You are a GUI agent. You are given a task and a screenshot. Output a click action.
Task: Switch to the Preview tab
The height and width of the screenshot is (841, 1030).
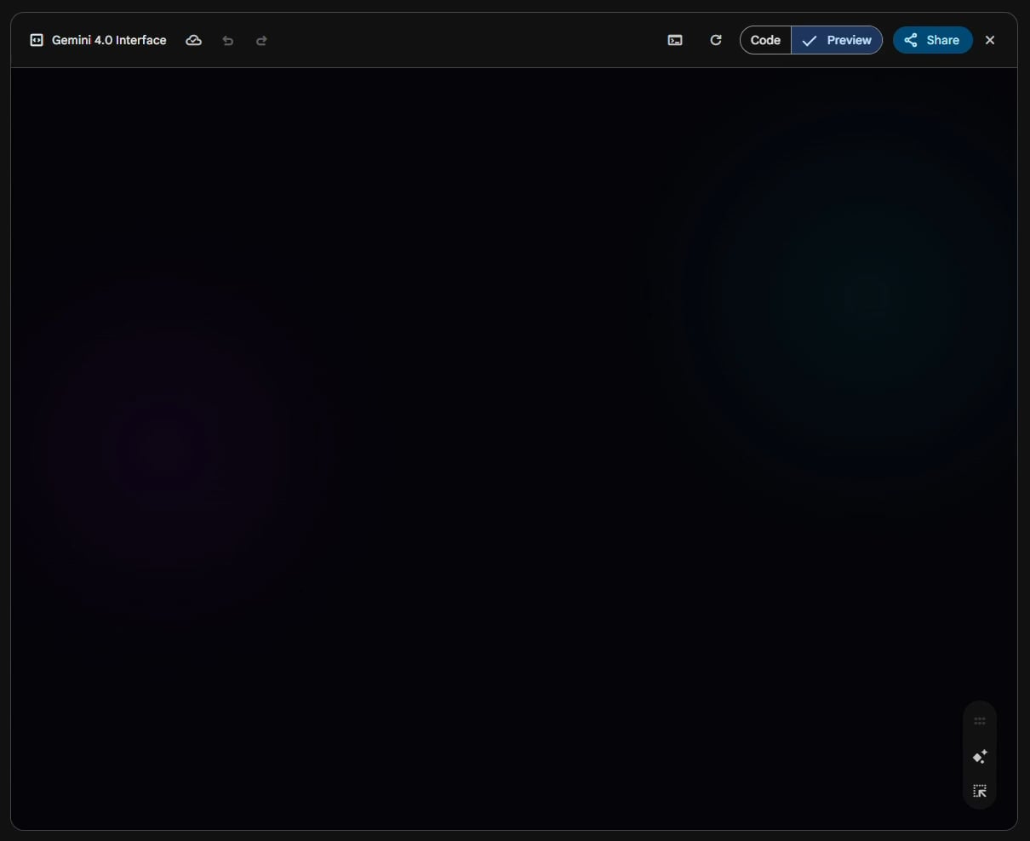pos(848,40)
